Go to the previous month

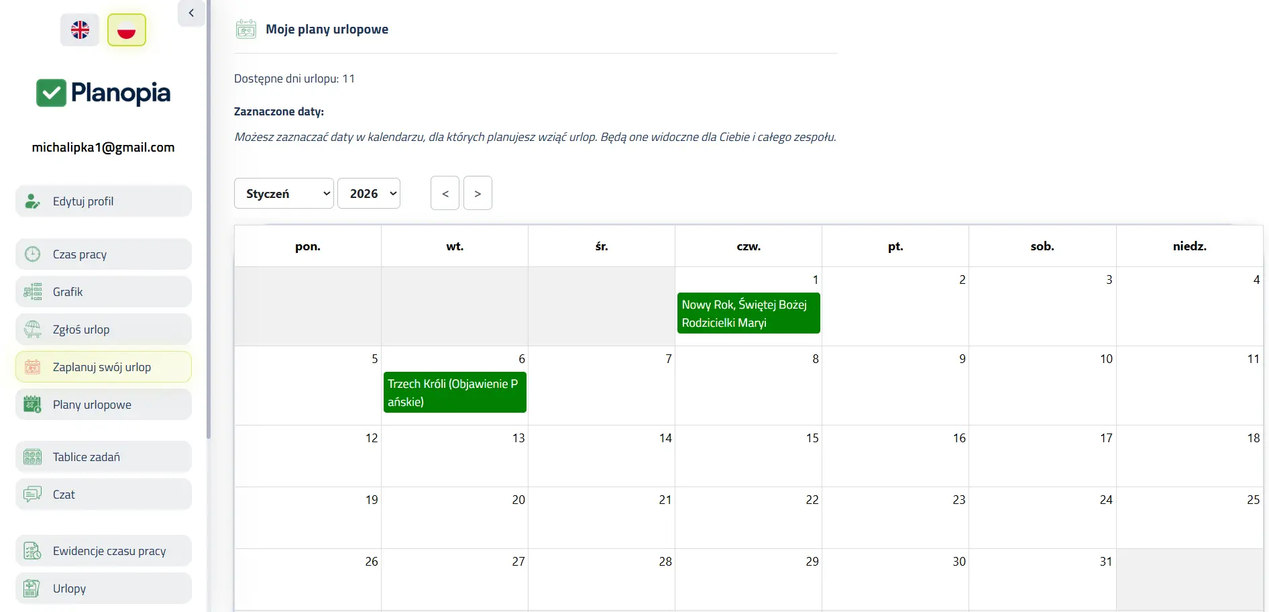tap(445, 193)
